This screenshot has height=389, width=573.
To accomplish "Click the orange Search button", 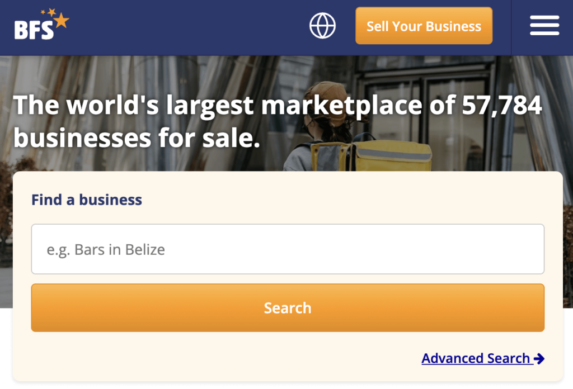I will pos(288,308).
